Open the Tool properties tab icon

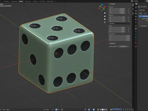click(x=136, y=7)
